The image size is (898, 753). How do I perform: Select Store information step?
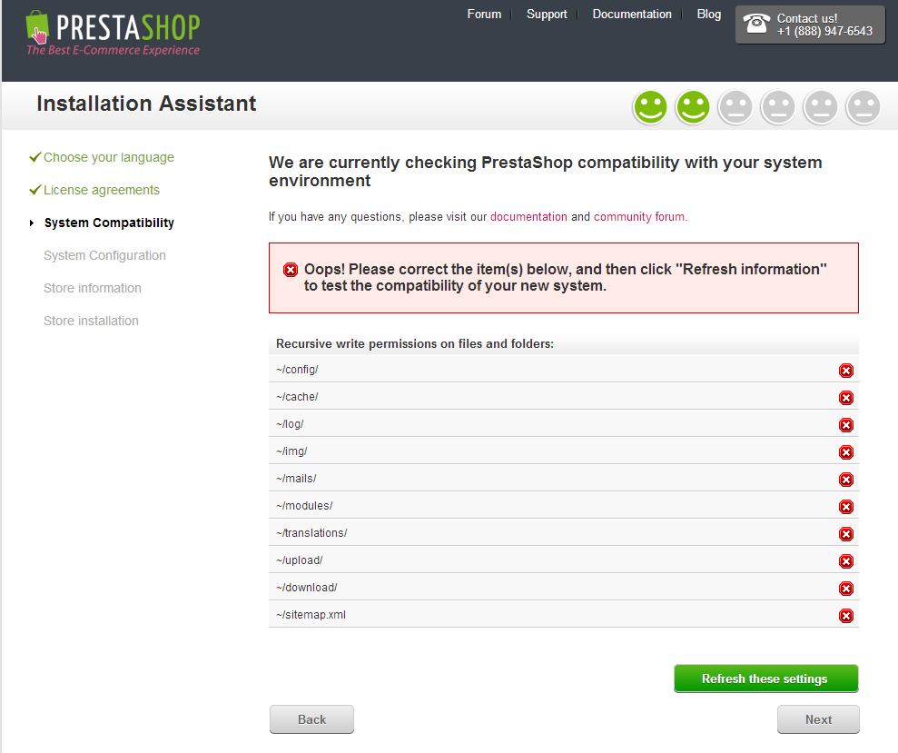pyautogui.click(x=93, y=288)
